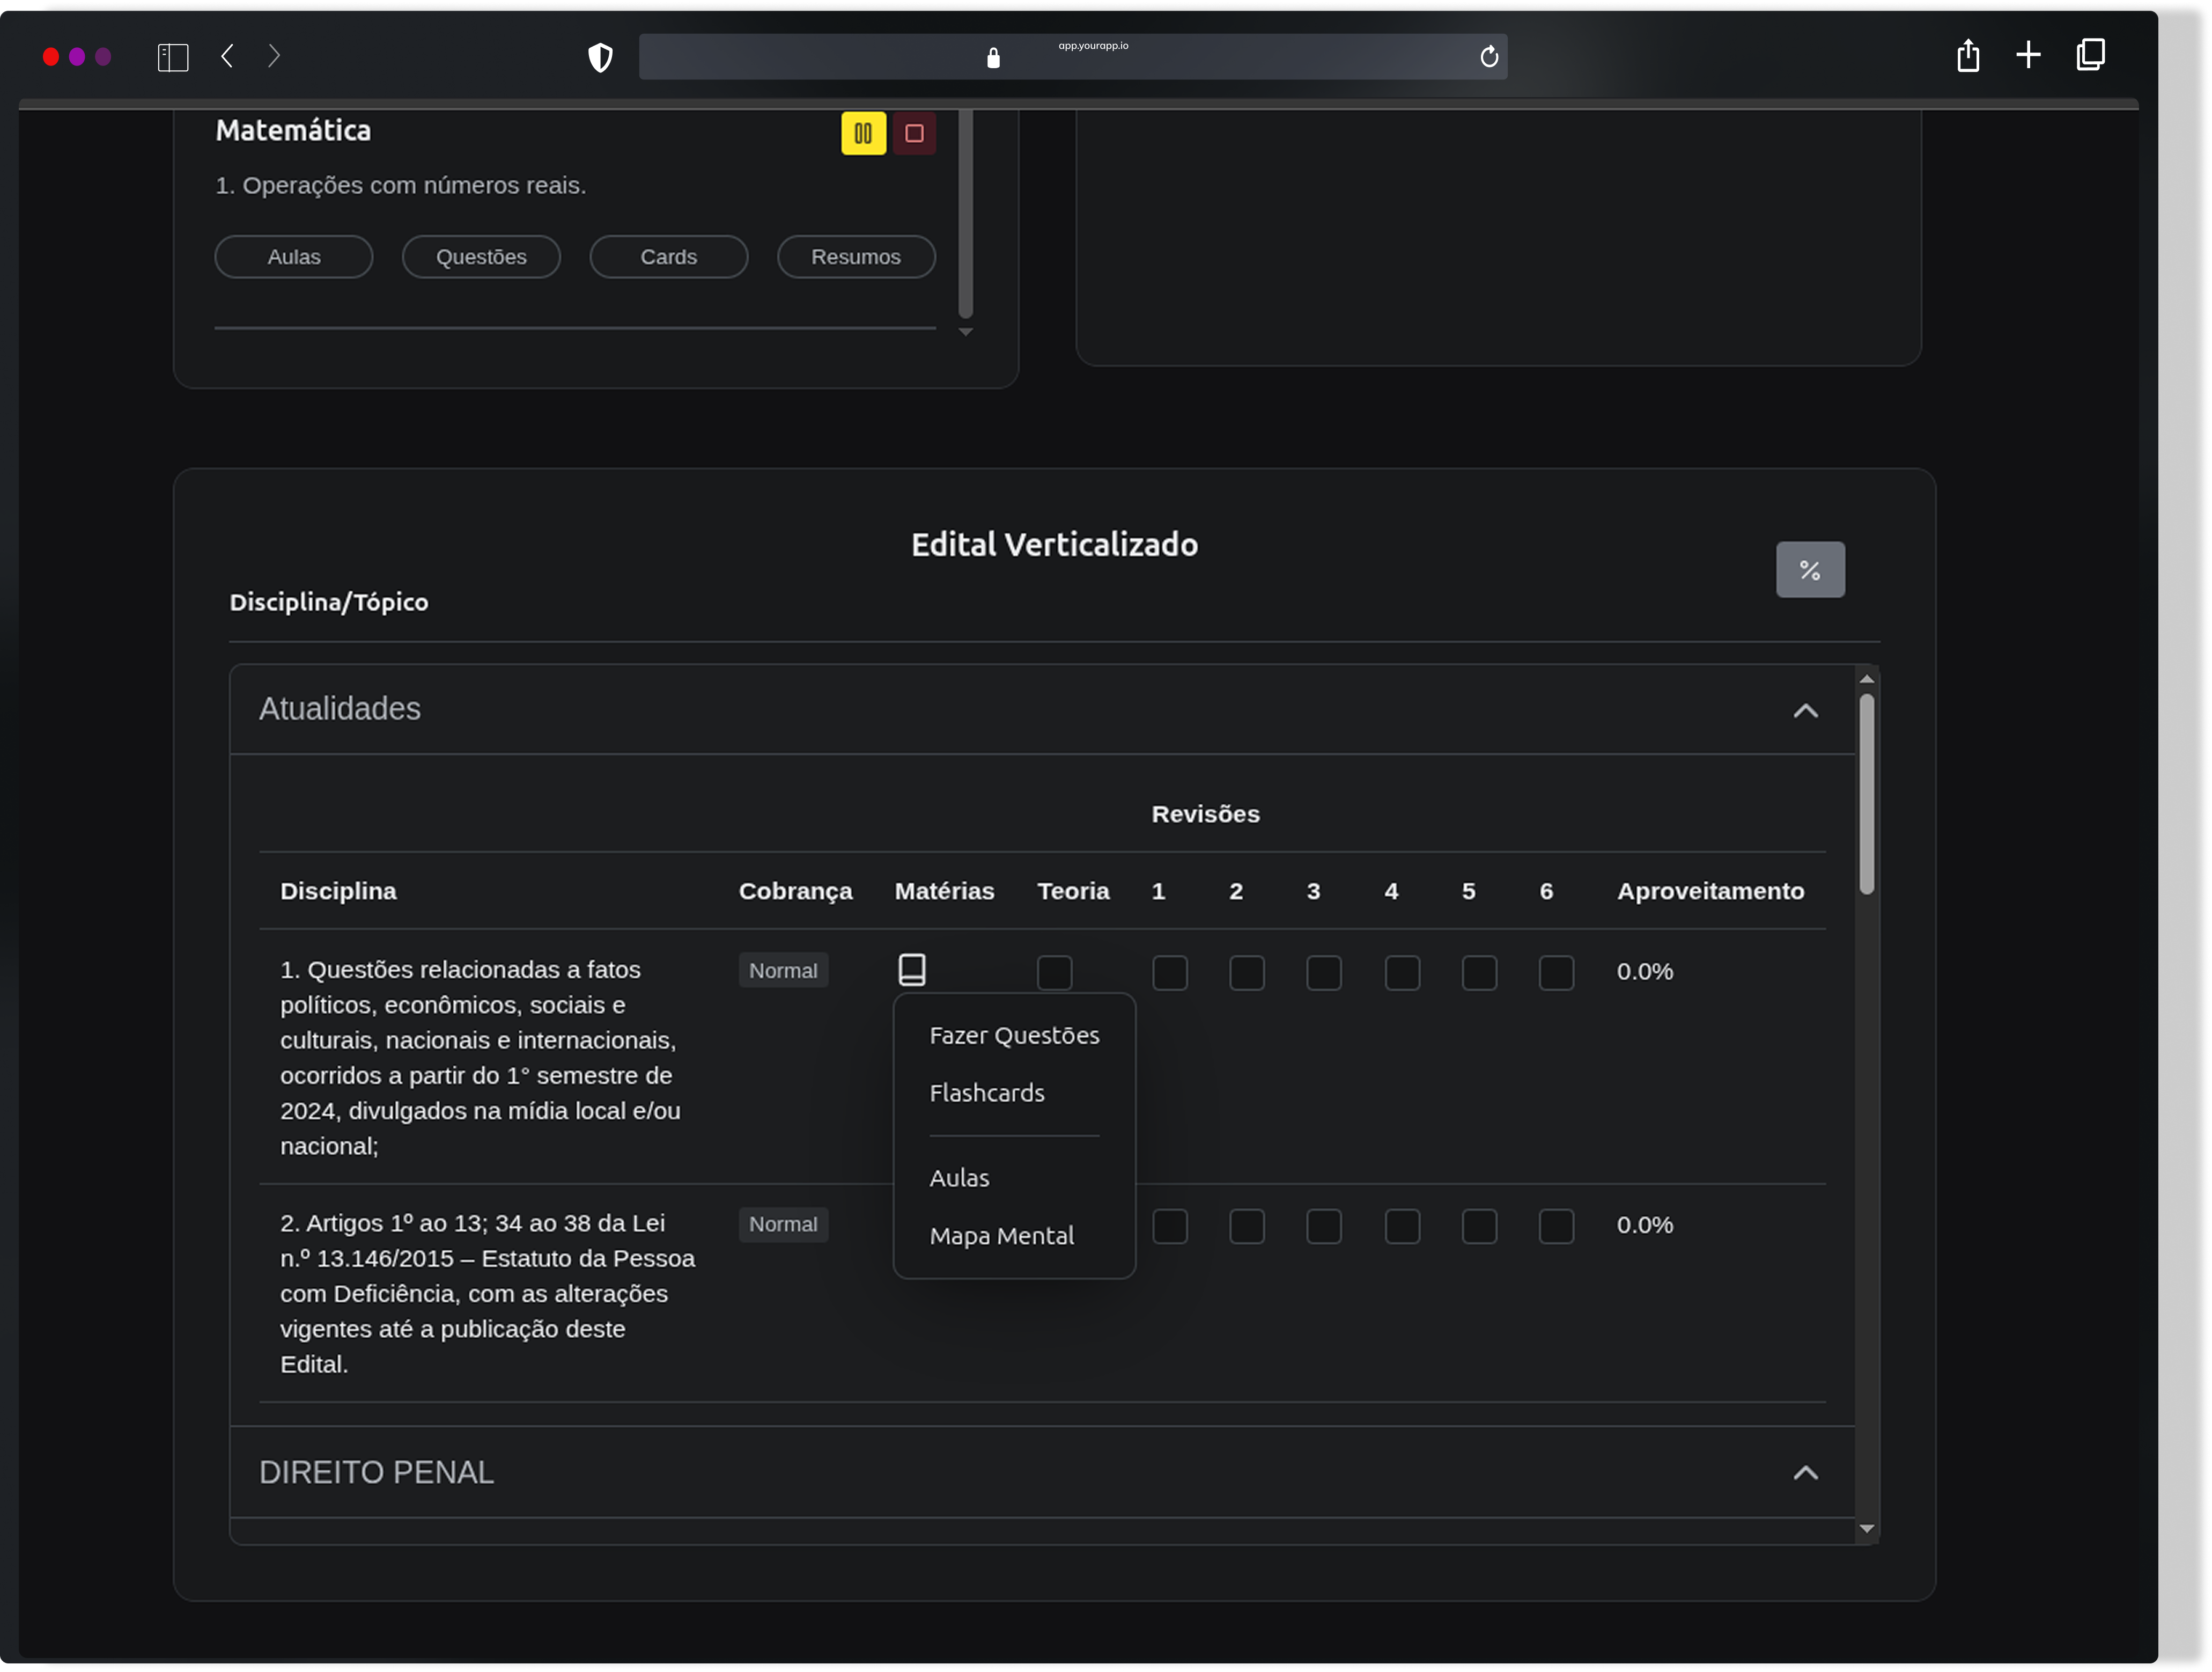Click the 0.0% value for topic 2
Image resolution: width=2212 pixels, height=1672 pixels.
pos(1645,1224)
